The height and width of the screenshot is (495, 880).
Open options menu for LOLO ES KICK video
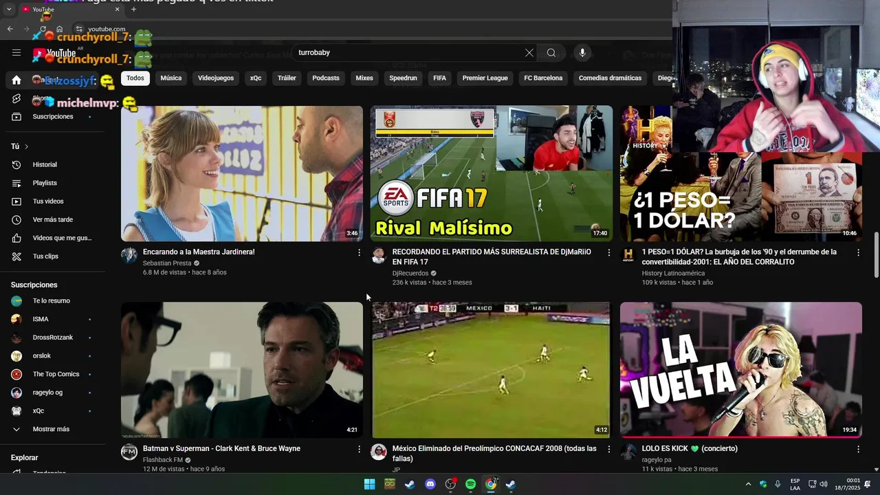858,450
